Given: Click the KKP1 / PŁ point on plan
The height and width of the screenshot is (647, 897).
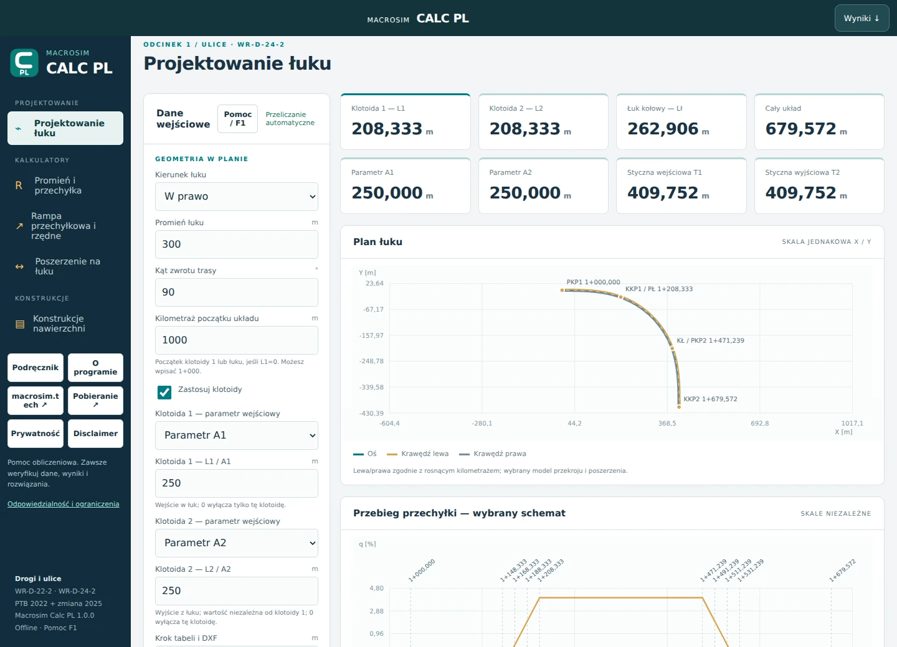Looking at the screenshot, I should click(620, 297).
